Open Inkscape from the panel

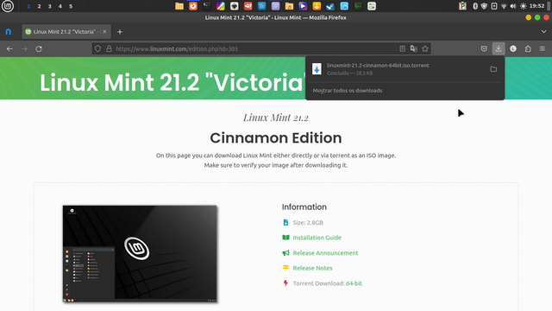tap(234, 6)
